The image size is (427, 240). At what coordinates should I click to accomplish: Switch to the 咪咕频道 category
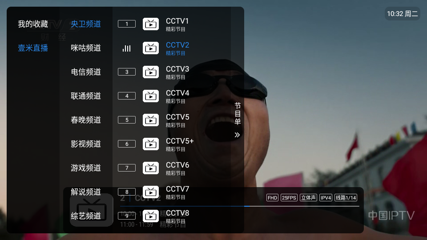(x=86, y=48)
